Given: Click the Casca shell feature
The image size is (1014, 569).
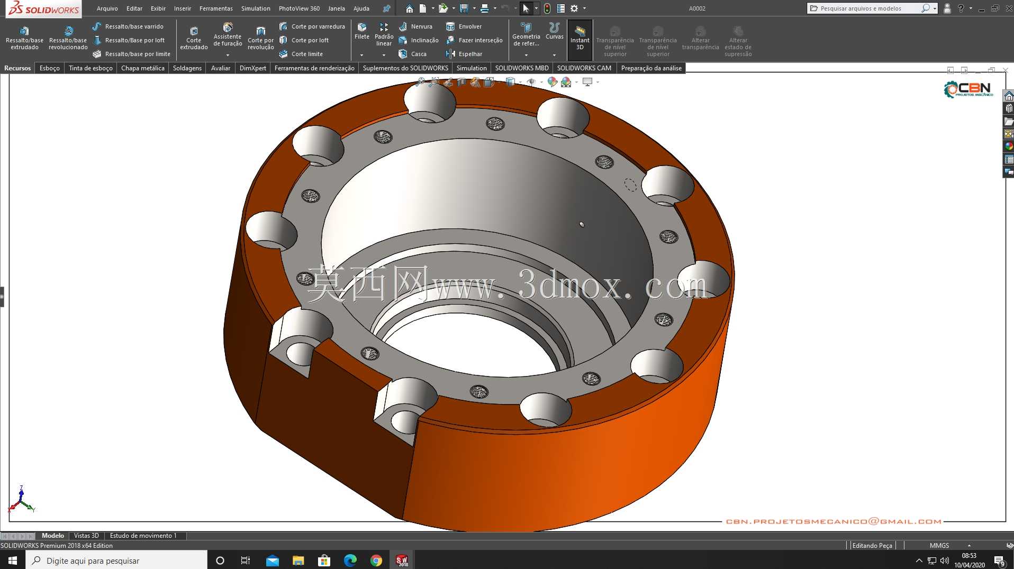Looking at the screenshot, I should (x=412, y=54).
